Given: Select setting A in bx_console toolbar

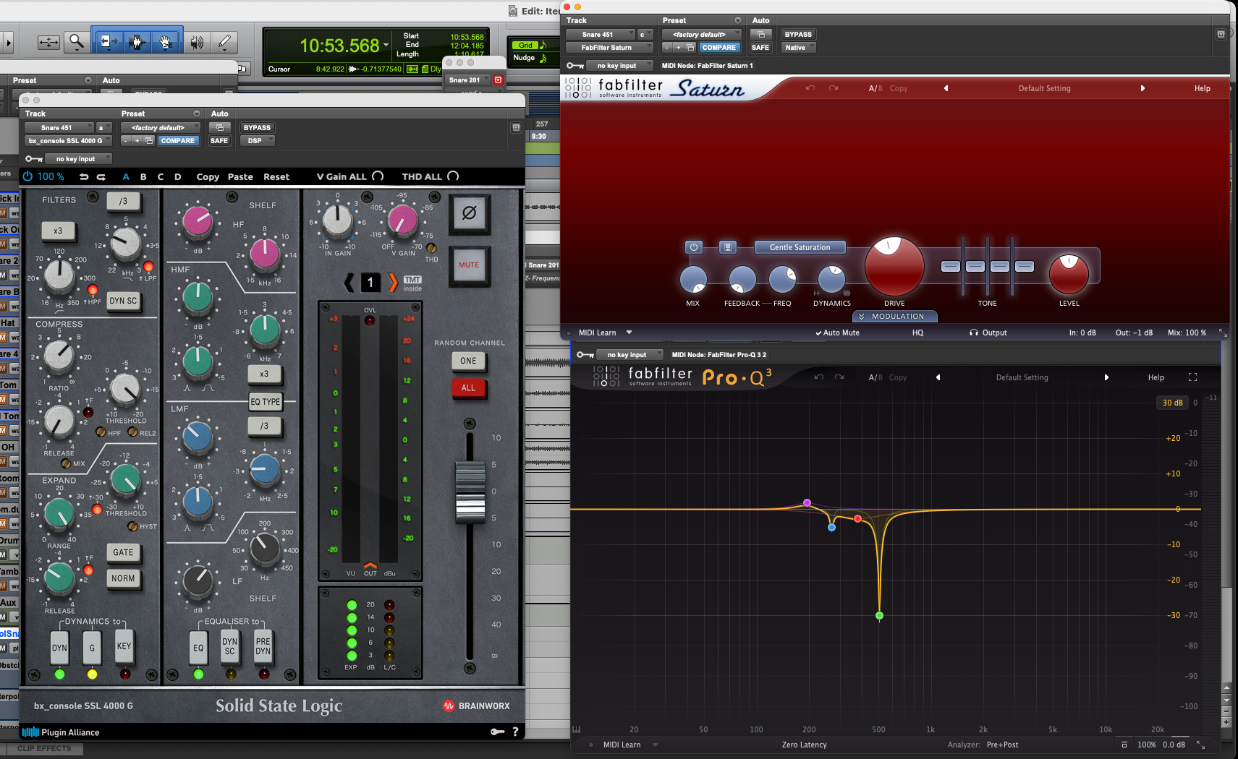Looking at the screenshot, I should (126, 176).
